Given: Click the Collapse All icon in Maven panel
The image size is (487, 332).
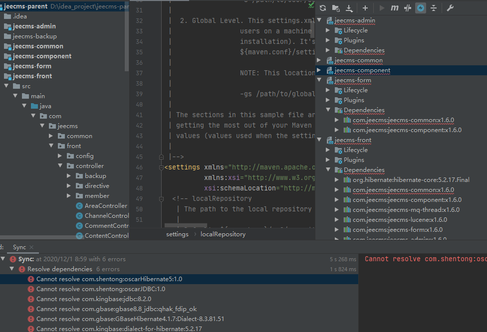Looking at the screenshot, I should click(x=434, y=8).
